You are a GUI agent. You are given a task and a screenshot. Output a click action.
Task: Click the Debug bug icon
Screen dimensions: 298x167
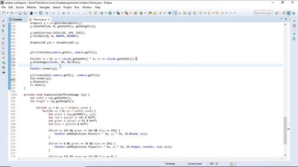(102, 13)
